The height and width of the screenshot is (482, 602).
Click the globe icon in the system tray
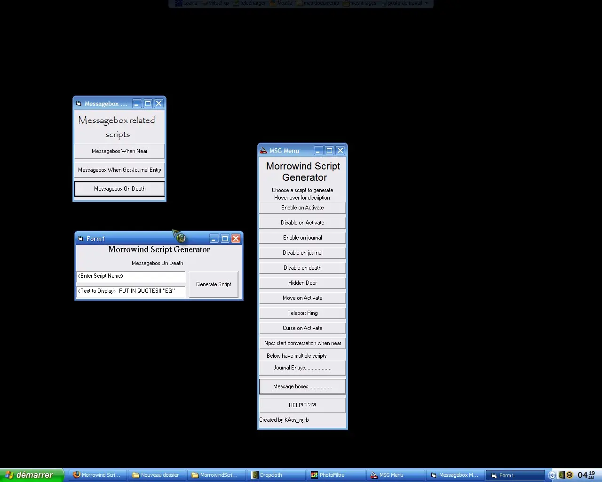pos(570,475)
